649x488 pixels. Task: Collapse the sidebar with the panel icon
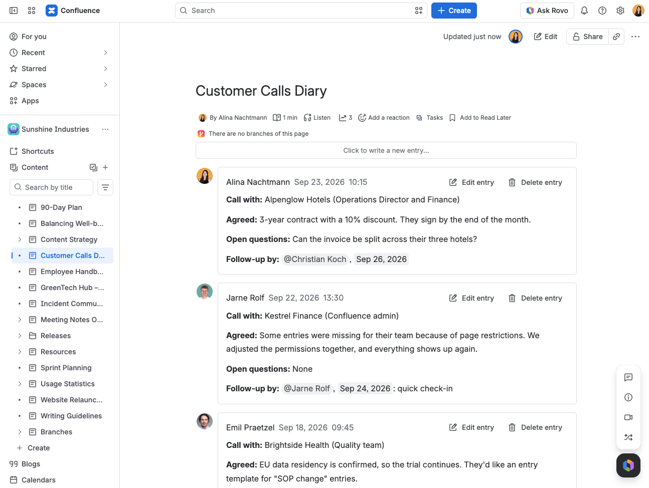tap(14, 11)
